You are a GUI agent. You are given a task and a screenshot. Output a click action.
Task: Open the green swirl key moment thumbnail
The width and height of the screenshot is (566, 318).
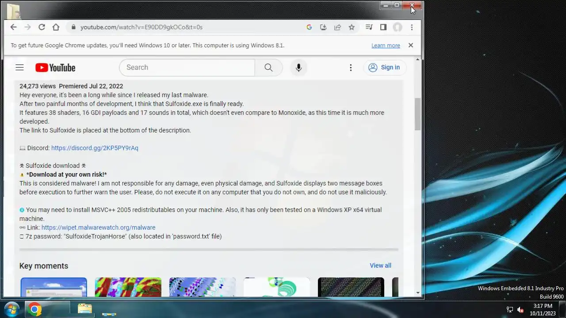point(276,287)
